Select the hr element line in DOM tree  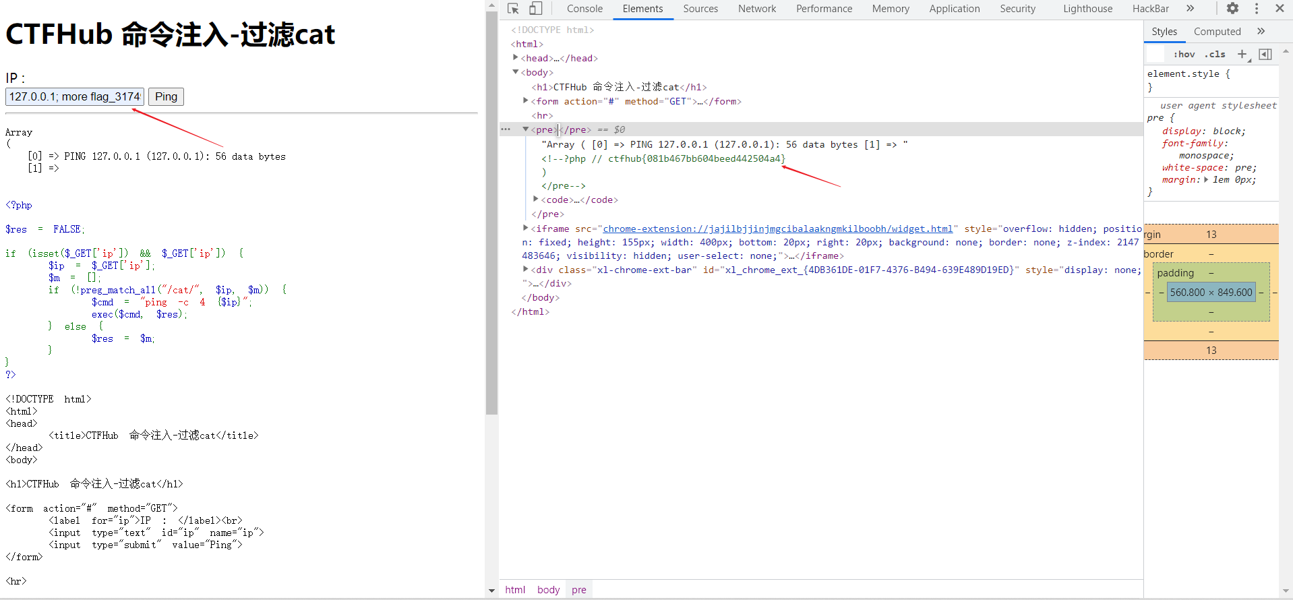[542, 115]
